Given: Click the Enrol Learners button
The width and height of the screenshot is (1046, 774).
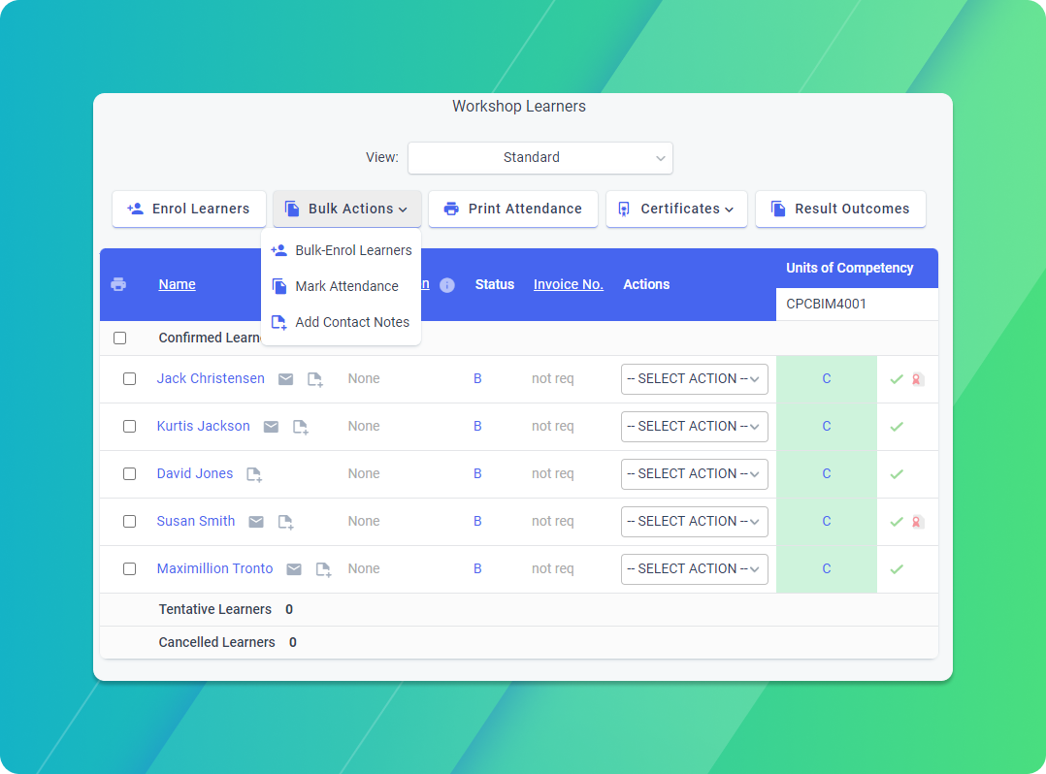Looking at the screenshot, I should [x=188, y=209].
